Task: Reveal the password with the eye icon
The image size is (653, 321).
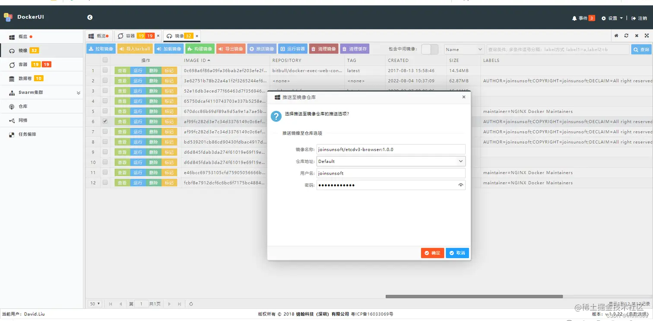Action: (x=461, y=185)
